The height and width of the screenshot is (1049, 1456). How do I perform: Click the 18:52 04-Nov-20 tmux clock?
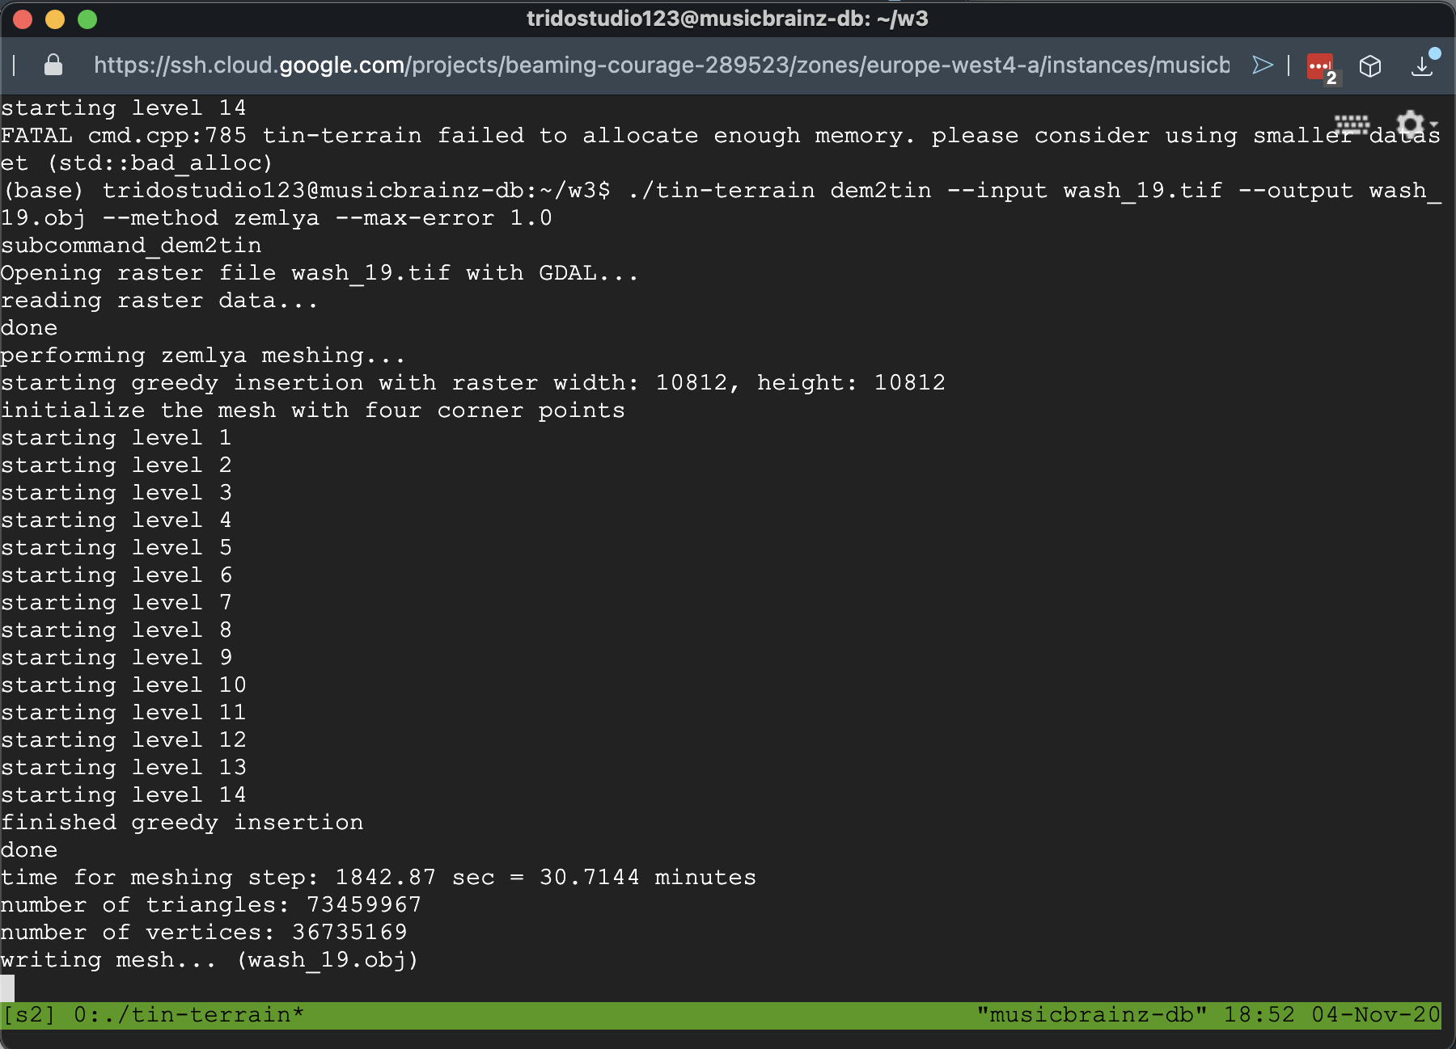(x=1331, y=1015)
